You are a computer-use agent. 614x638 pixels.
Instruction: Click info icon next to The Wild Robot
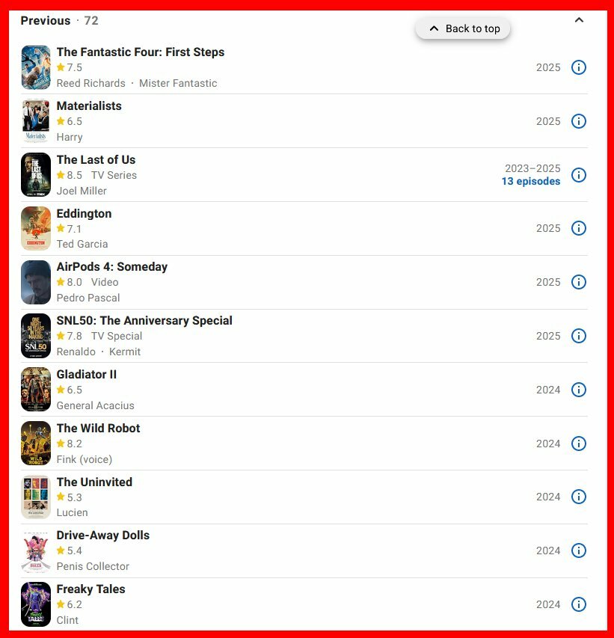pyautogui.click(x=578, y=444)
